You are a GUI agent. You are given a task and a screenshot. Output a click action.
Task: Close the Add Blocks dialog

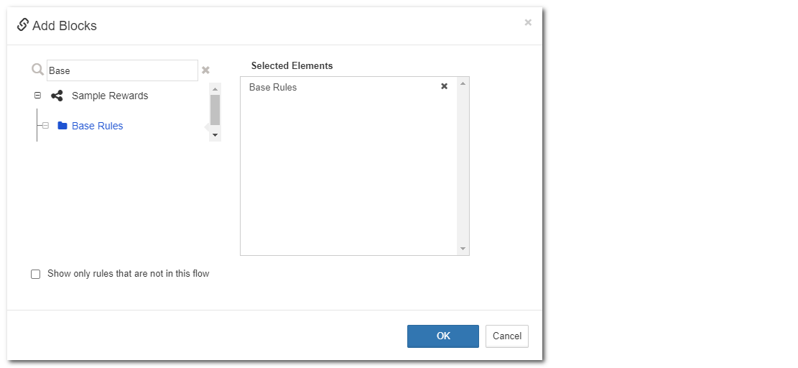(x=528, y=22)
